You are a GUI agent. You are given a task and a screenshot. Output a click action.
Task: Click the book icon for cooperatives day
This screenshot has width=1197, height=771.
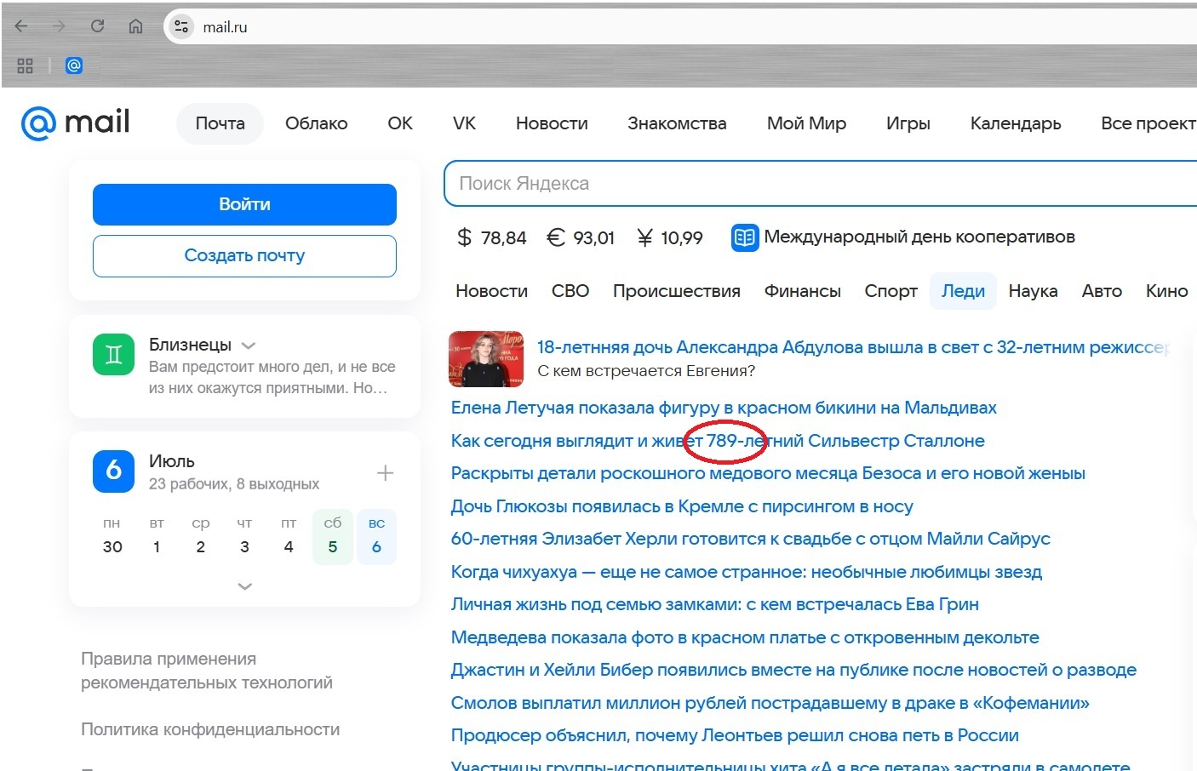pos(744,237)
